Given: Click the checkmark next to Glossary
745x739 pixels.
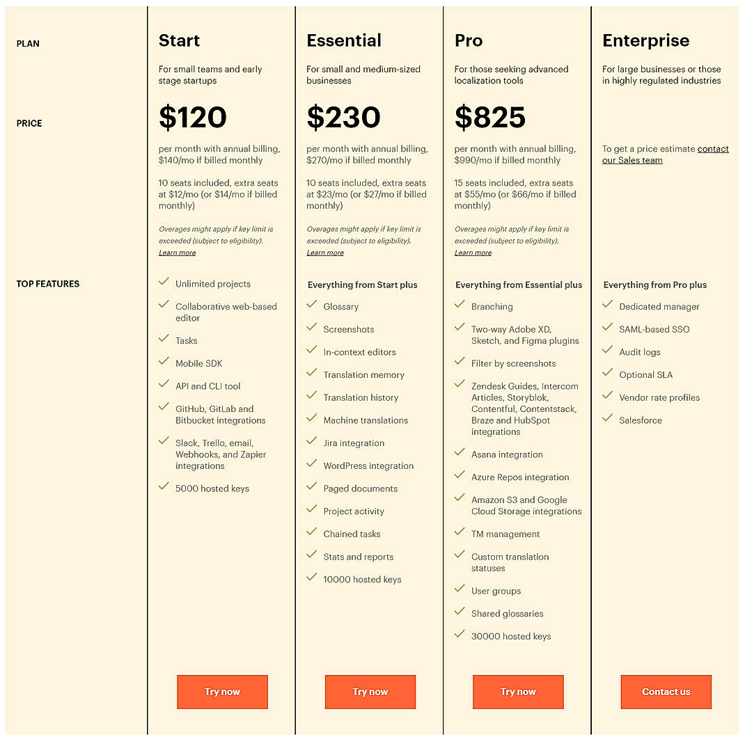Looking at the screenshot, I should click(311, 305).
